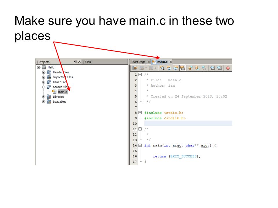Minimize the Projects panel via speaker-like icon
Viewport: 278px width, 208px height.
[75, 62]
